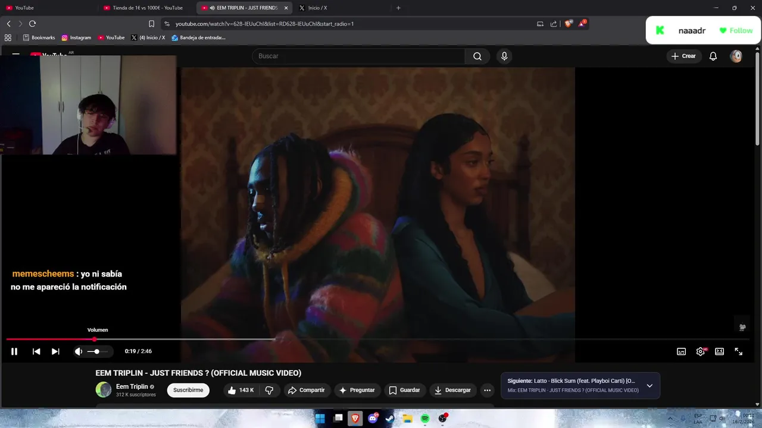This screenshot has width=762, height=428.
Task: Click the Descargar download button
Action: click(x=453, y=390)
